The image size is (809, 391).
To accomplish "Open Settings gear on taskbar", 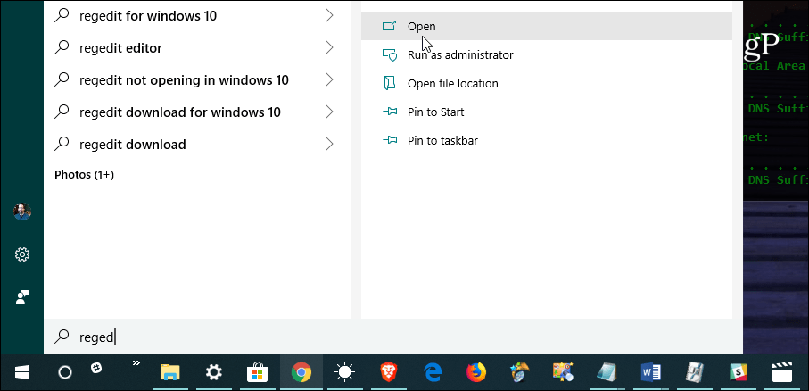I will 213,372.
